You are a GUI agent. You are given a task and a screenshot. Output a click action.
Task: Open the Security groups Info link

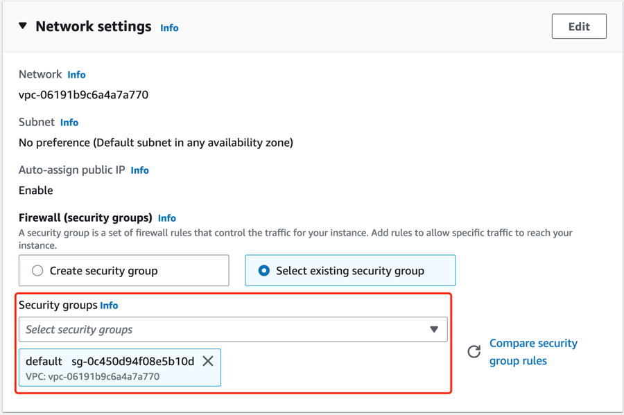point(109,306)
